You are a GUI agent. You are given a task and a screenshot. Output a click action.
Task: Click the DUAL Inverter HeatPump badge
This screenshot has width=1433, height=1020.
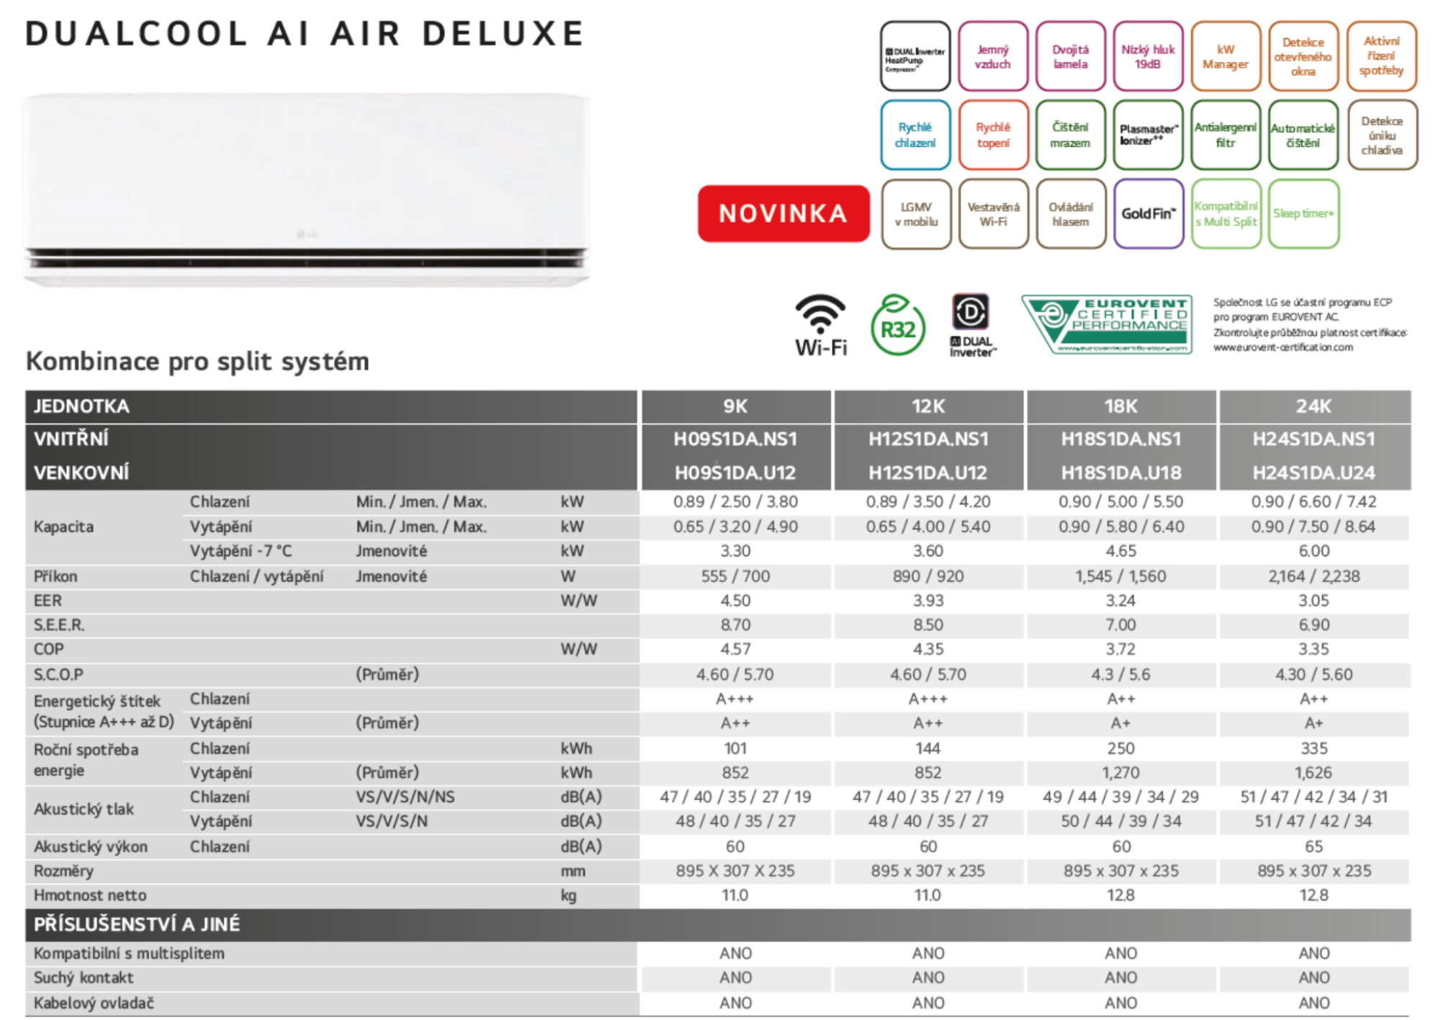(x=915, y=56)
